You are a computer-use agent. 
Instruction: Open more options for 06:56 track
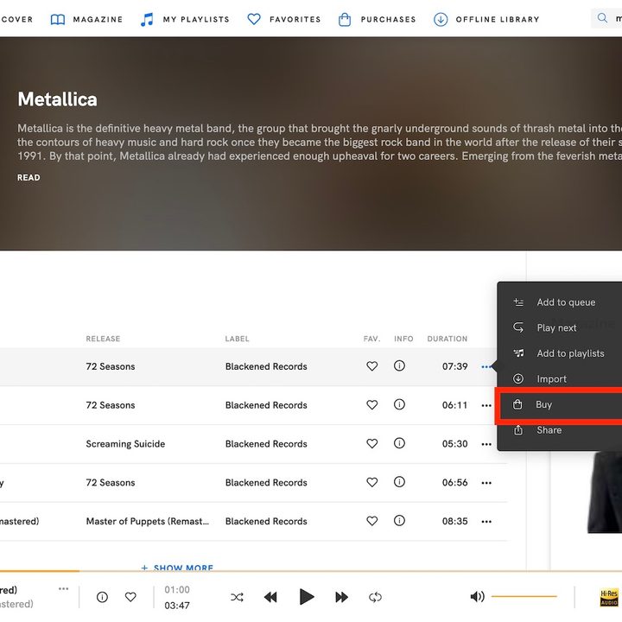[x=486, y=483]
